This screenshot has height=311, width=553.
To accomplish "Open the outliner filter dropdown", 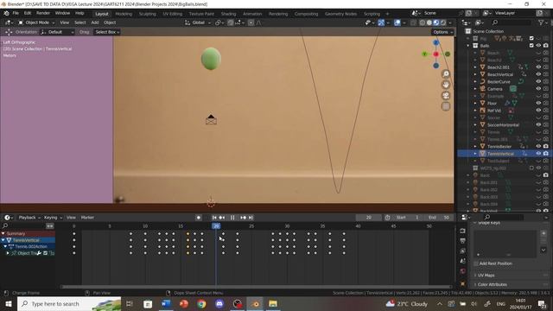I will (543, 22).
